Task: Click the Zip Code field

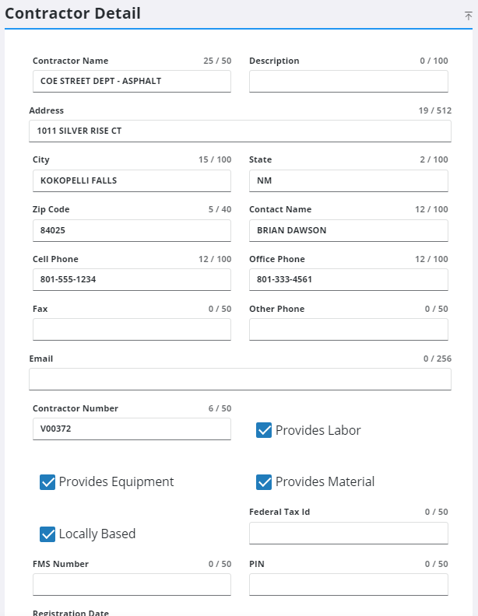Action: (132, 231)
